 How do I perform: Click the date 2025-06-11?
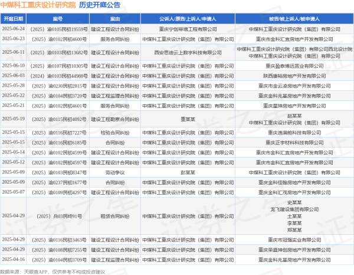[x=14, y=52]
